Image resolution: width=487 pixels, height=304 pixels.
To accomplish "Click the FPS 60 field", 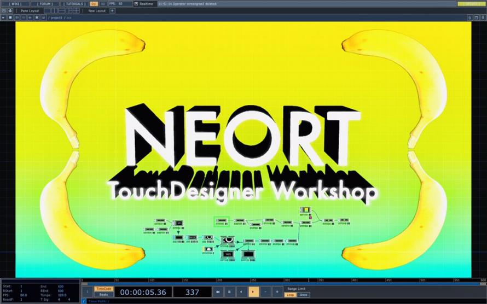I will [x=120, y=4].
